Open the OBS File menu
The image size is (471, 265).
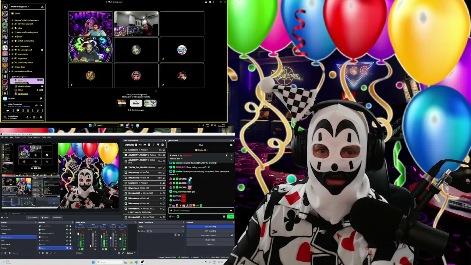pos(2,137)
